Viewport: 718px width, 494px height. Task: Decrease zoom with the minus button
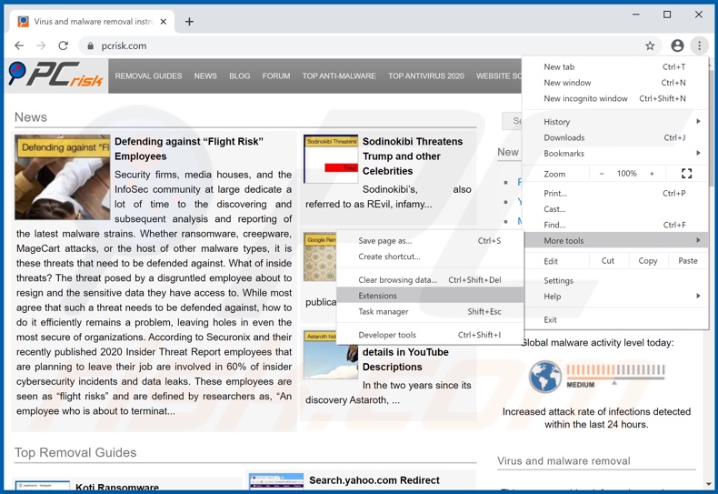coord(602,174)
